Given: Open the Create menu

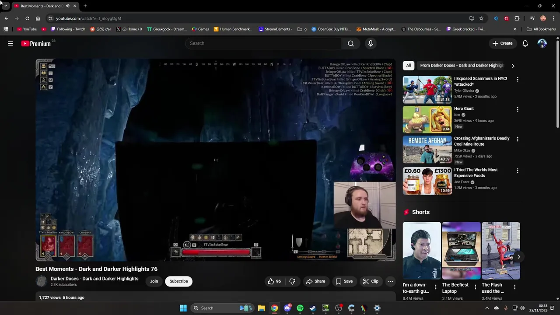Looking at the screenshot, I should point(502,43).
